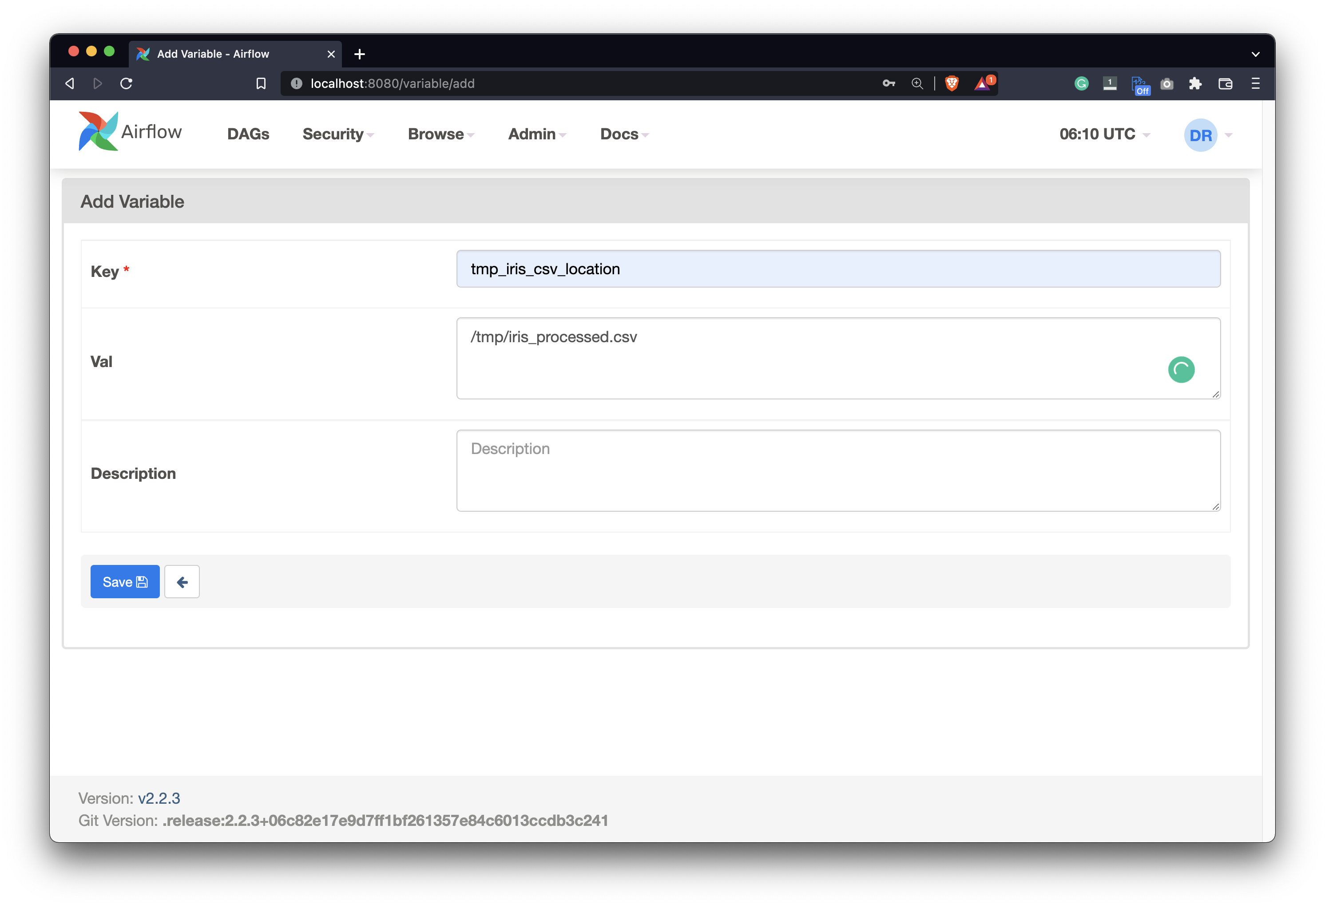
Task: Click the camera screenshot extension icon
Action: (1167, 83)
